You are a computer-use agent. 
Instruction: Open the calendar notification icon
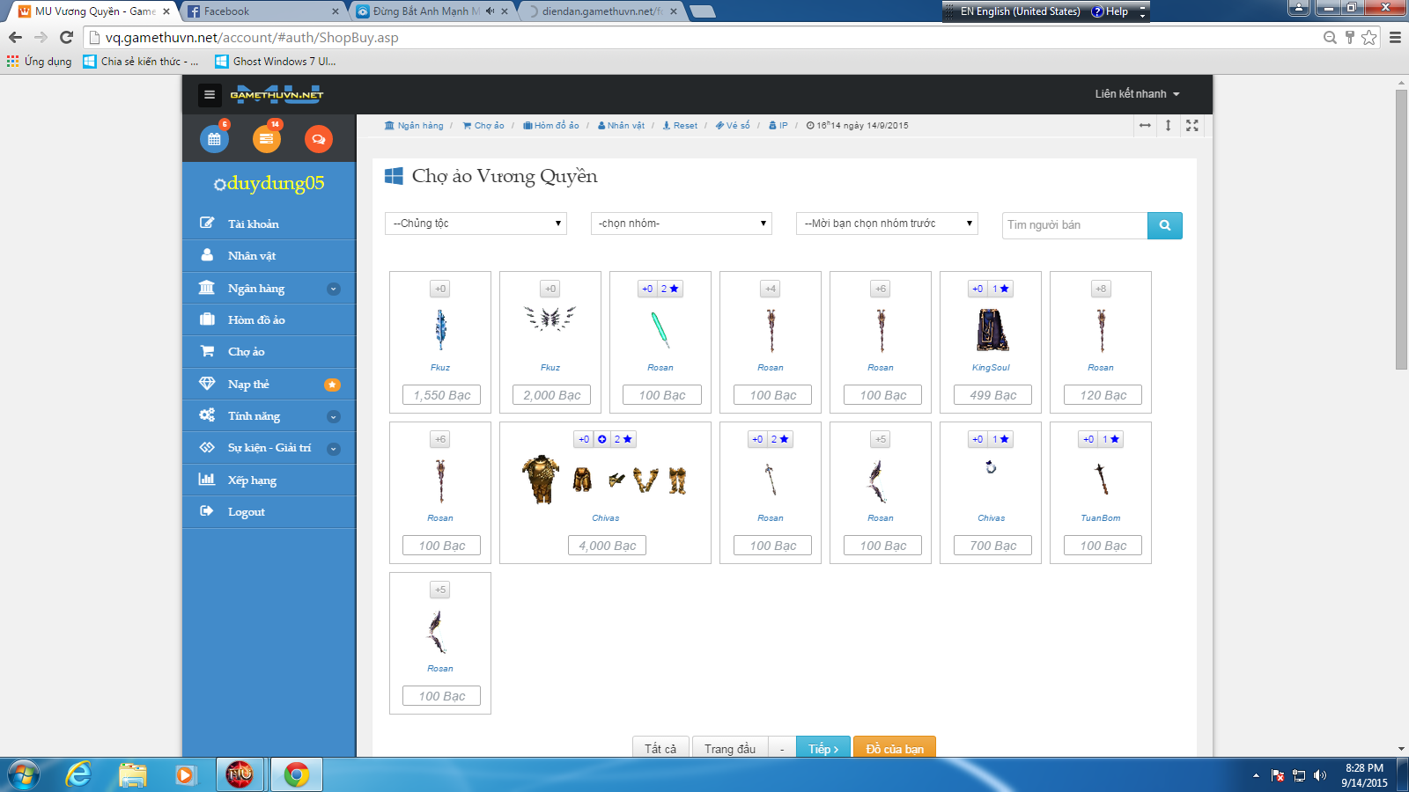(x=214, y=139)
